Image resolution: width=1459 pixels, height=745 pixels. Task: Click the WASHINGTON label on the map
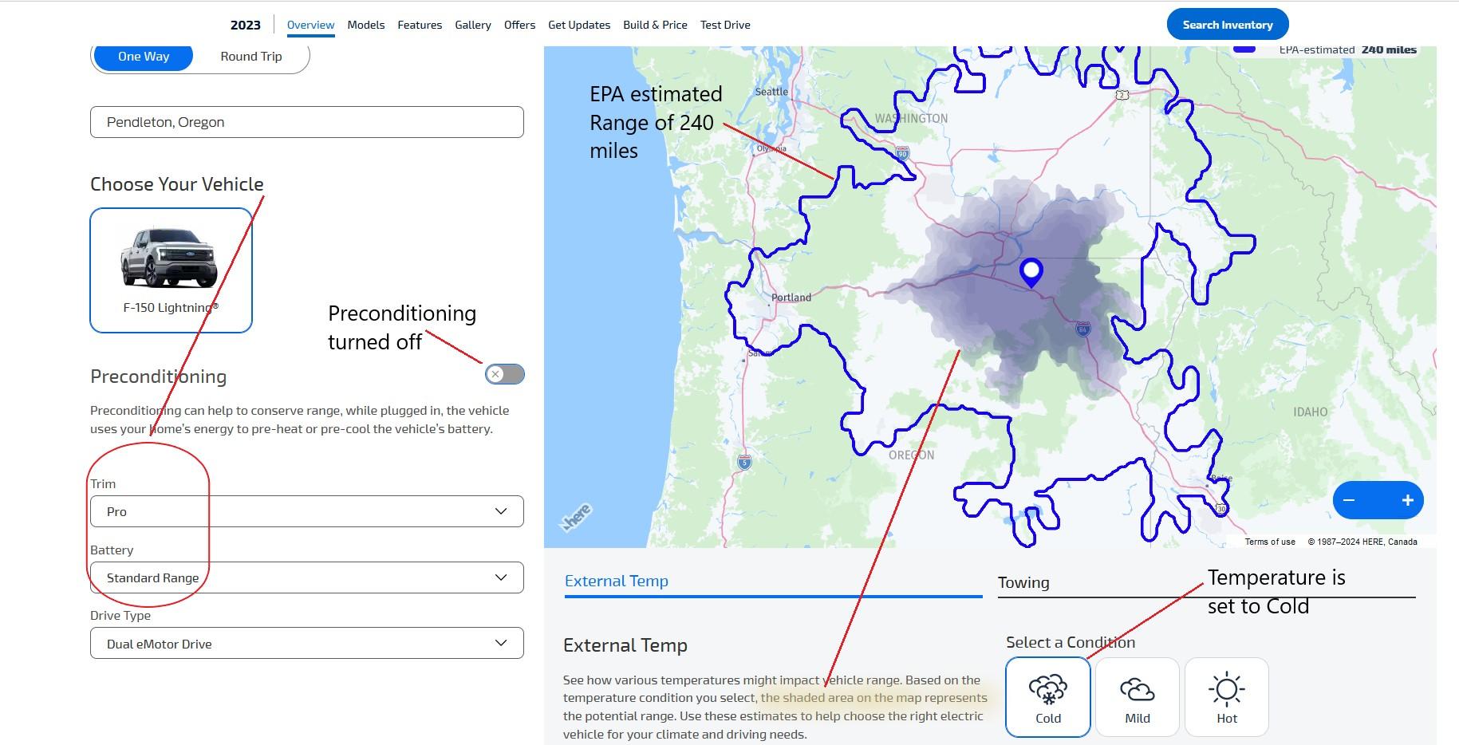click(912, 119)
